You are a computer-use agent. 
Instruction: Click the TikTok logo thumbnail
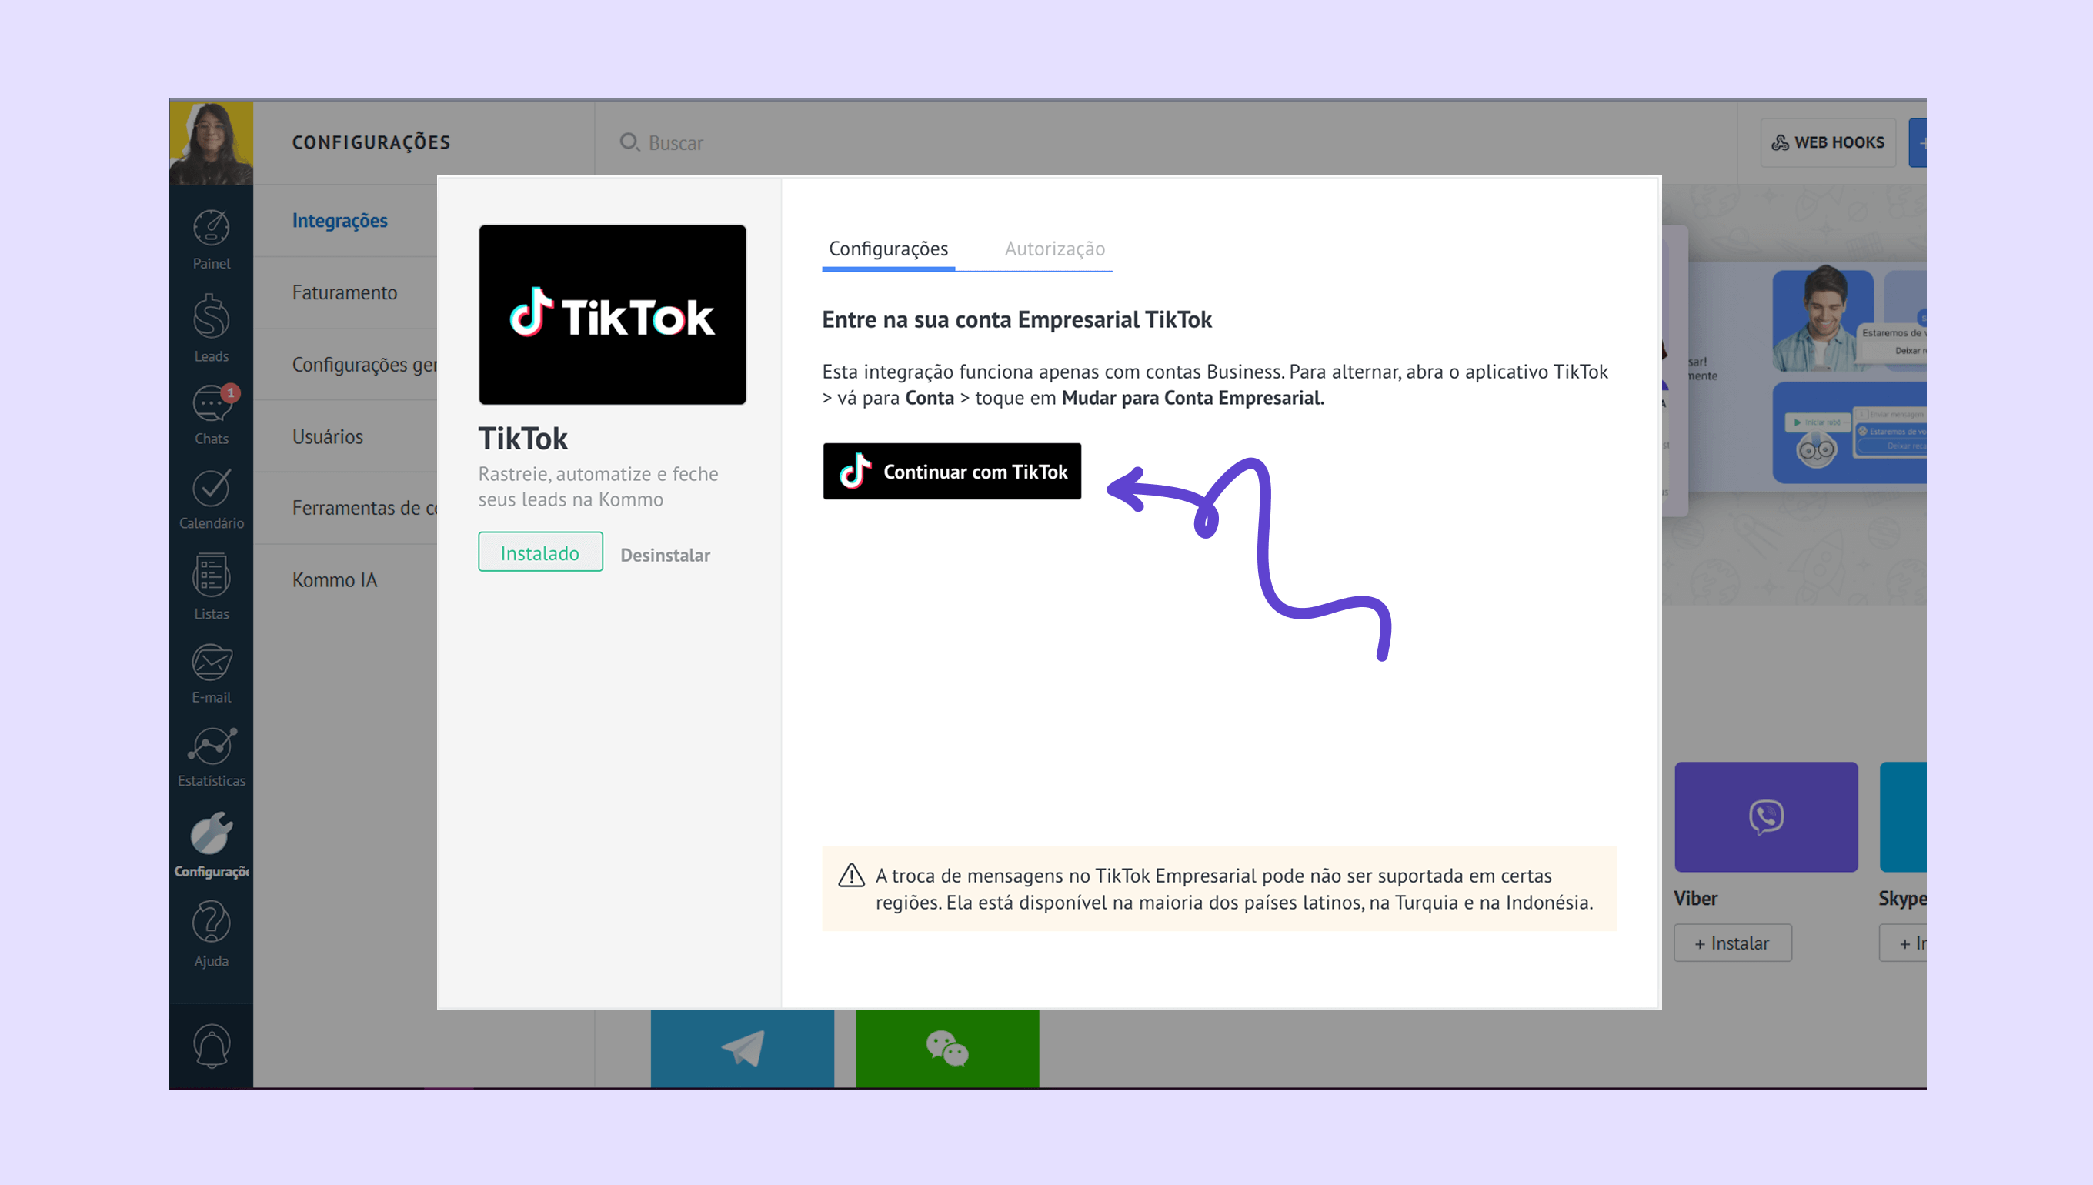tap(612, 314)
